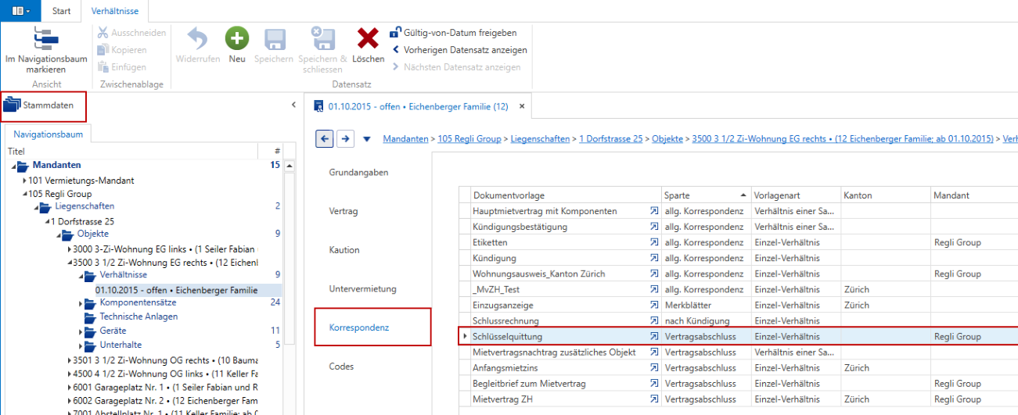Open the Schlüsselquittung template link icon
Viewport: 1018px width, 415px height.
[653, 337]
